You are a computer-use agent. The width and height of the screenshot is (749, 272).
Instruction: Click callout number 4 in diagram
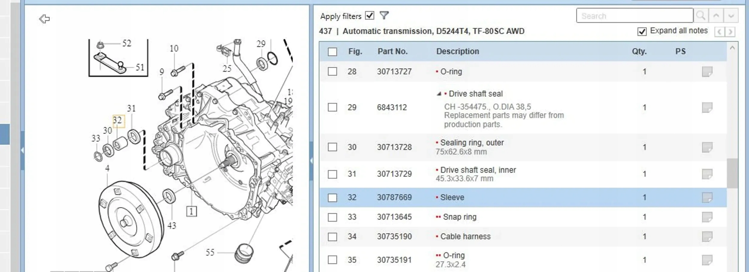(x=107, y=168)
